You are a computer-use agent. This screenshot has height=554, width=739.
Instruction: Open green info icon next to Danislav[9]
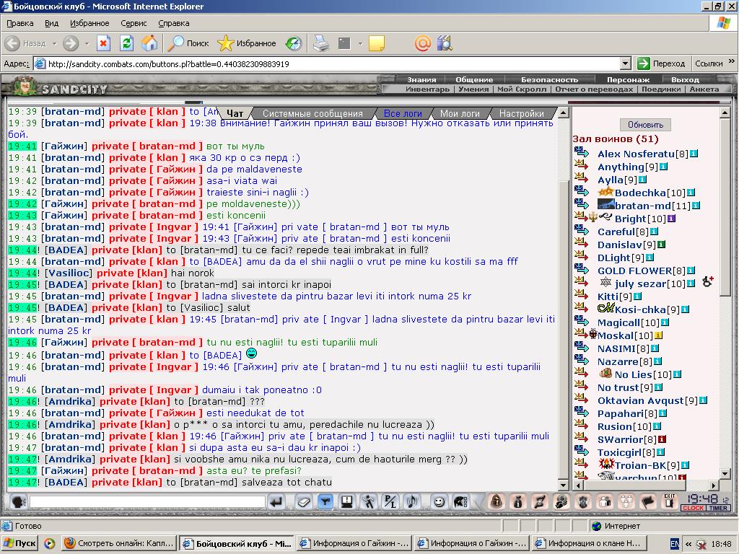661,245
